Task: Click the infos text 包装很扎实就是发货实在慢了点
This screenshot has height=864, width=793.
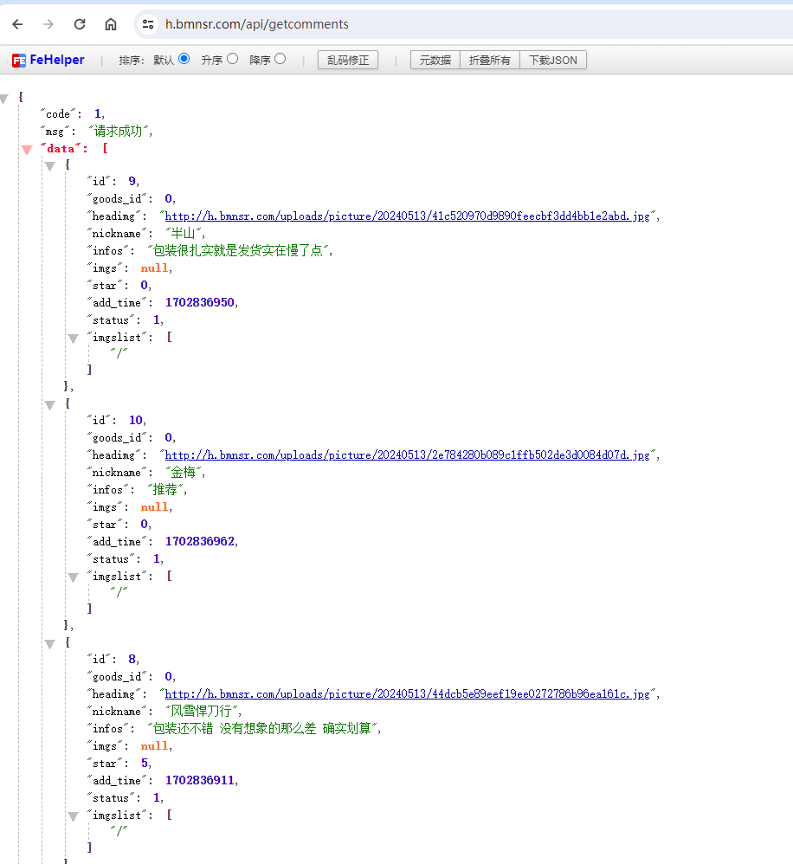Action: tap(238, 251)
